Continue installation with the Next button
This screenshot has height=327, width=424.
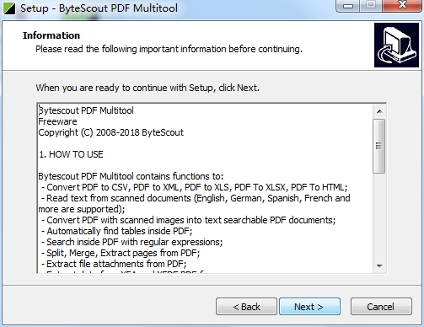tap(309, 307)
